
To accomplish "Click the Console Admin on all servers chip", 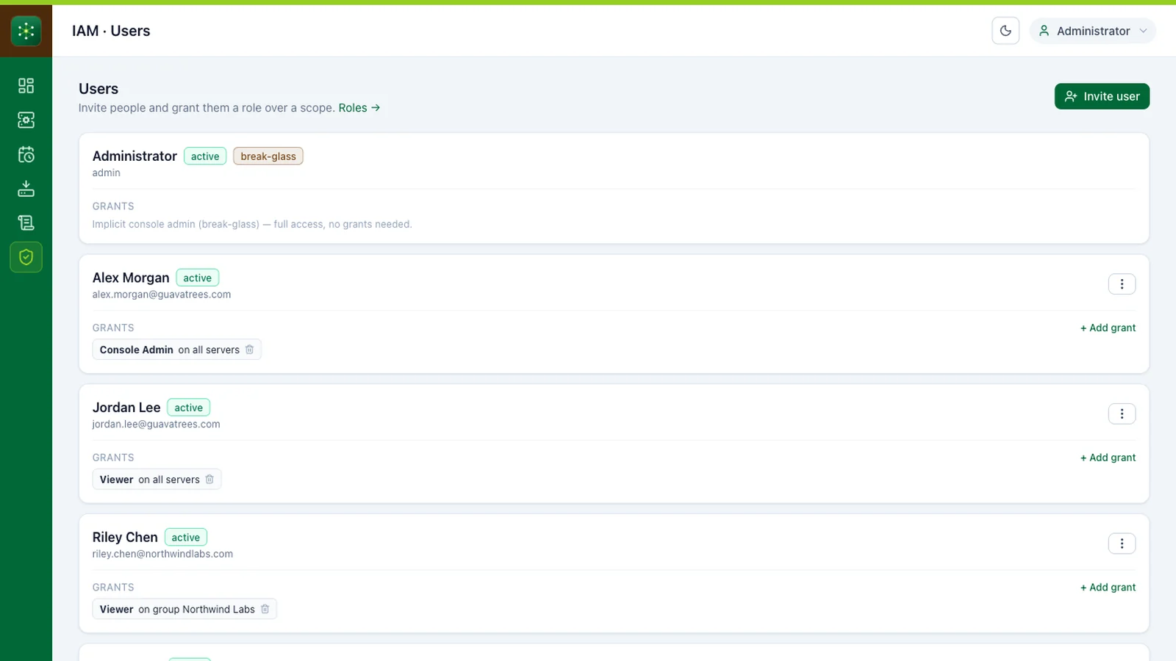I will (176, 350).
